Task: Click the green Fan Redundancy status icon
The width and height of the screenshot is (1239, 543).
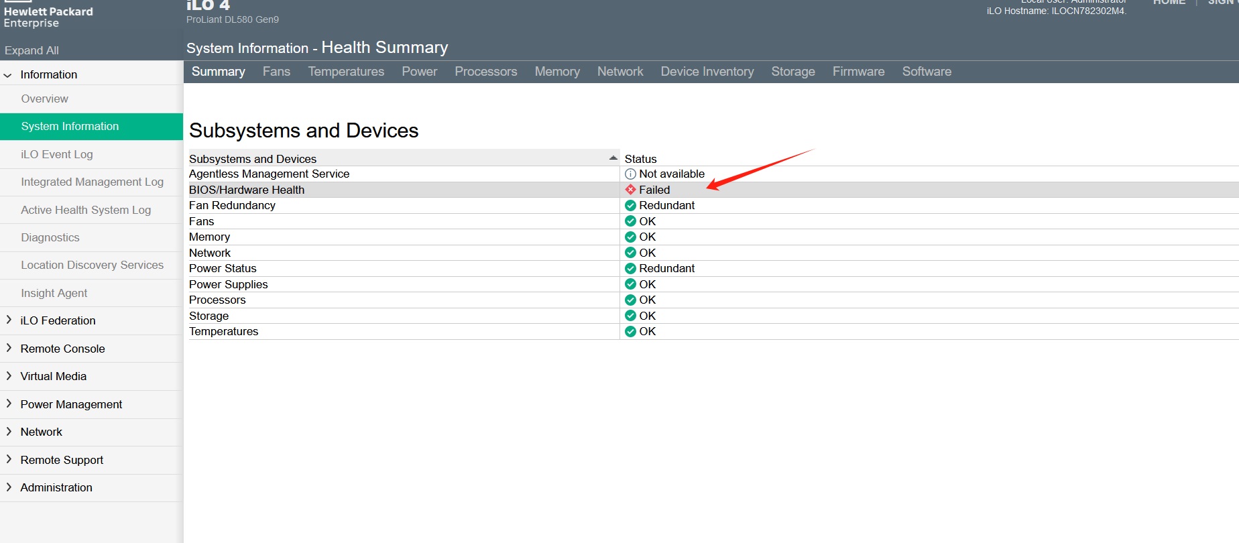Action: coord(630,206)
